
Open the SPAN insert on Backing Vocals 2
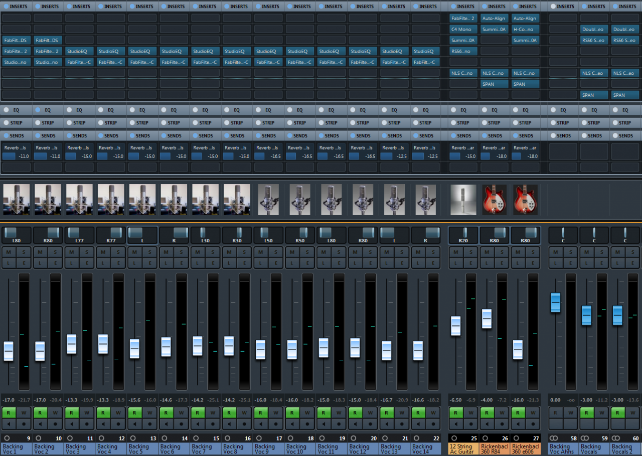tap(625, 95)
